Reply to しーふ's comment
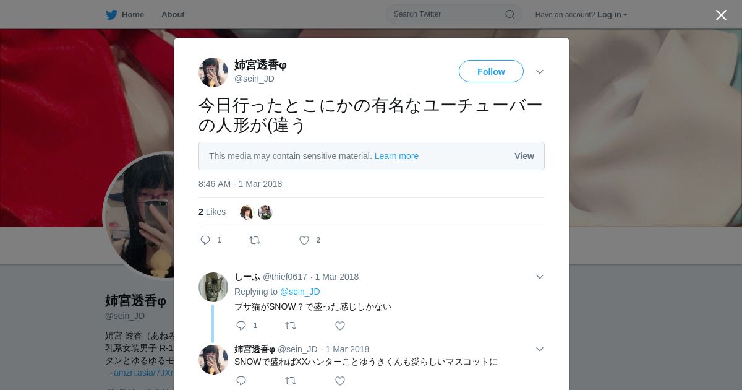This screenshot has height=390, width=742. pyautogui.click(x=241, y=326)
